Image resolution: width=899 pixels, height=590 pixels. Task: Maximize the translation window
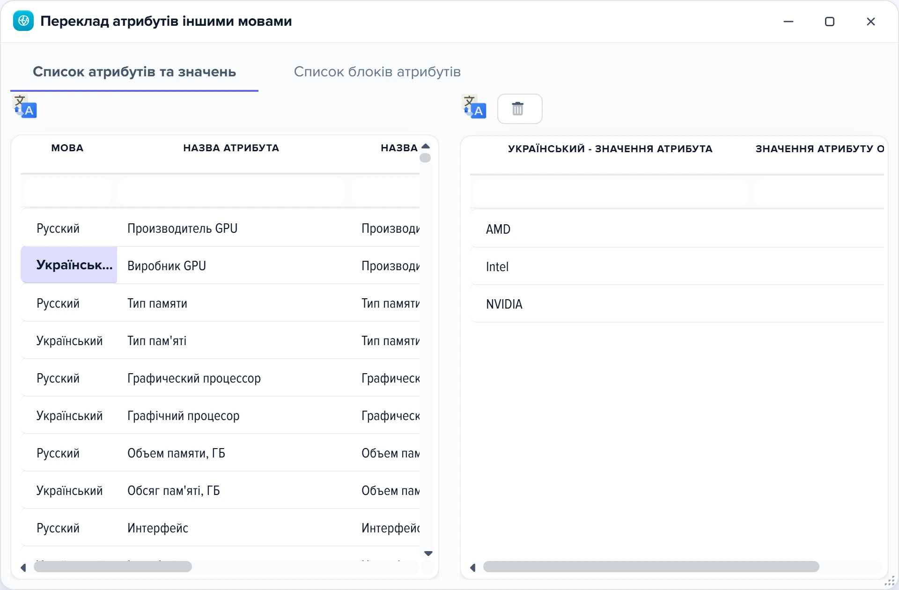(830, 22)
